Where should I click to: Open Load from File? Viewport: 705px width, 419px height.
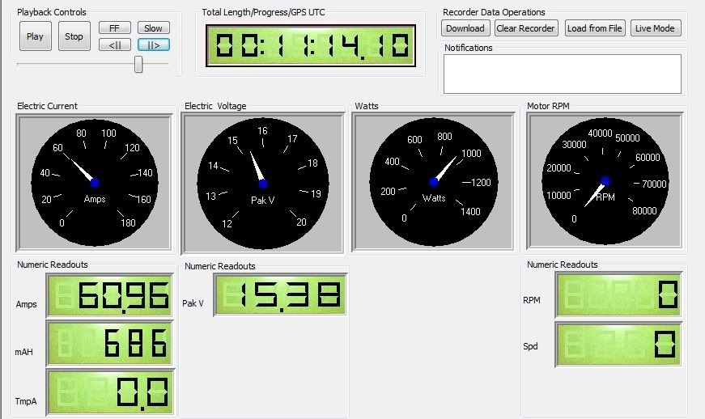click(595, 28)
